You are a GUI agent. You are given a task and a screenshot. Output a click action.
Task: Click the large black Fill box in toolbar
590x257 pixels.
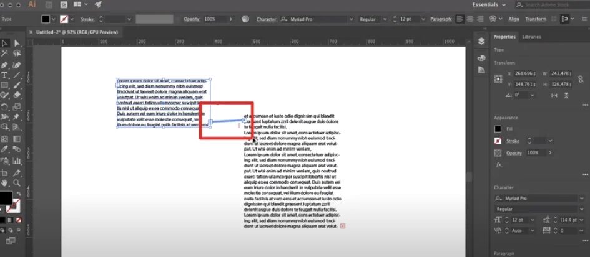tap(5, 198)
